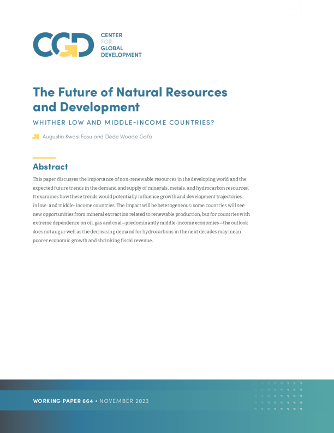This screenshot has height=433, width=334.
Task: Click the abstract line 'poorer economic growth and shrinking fiscal revenue'
Action: [93, 241]
